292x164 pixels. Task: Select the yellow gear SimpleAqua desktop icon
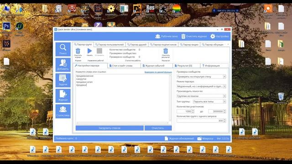coord(111,9)
